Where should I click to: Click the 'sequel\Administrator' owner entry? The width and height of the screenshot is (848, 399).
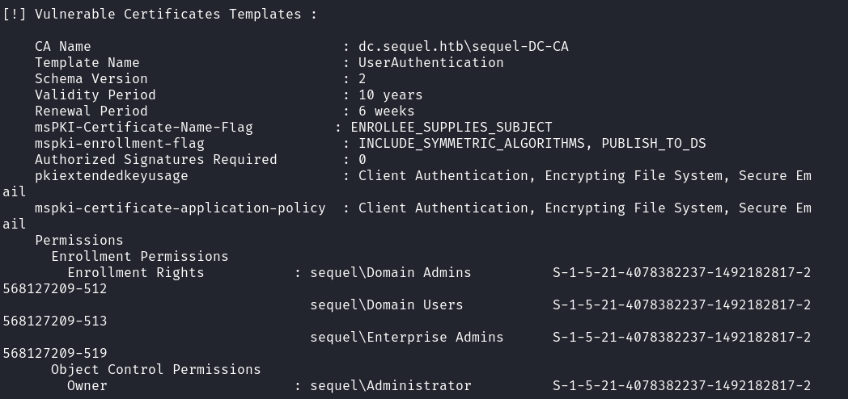[x=390, y=385]
